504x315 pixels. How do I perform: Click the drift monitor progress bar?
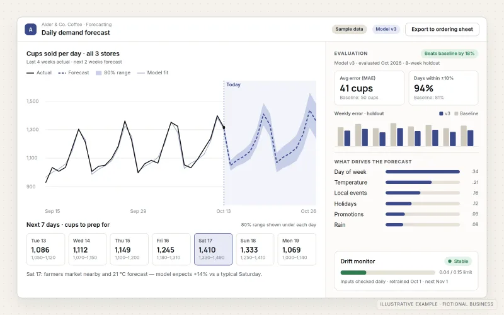[x=387, y=273]
